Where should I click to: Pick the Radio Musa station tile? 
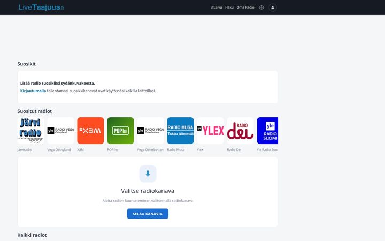point(181,131)
